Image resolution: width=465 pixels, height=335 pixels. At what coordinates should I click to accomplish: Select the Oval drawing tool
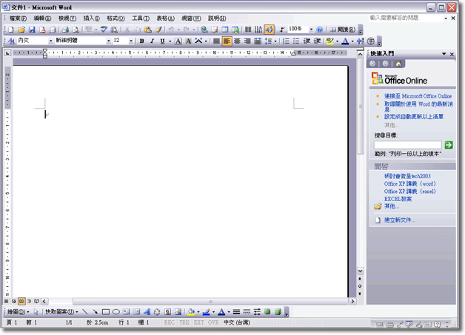click(116, 312)
